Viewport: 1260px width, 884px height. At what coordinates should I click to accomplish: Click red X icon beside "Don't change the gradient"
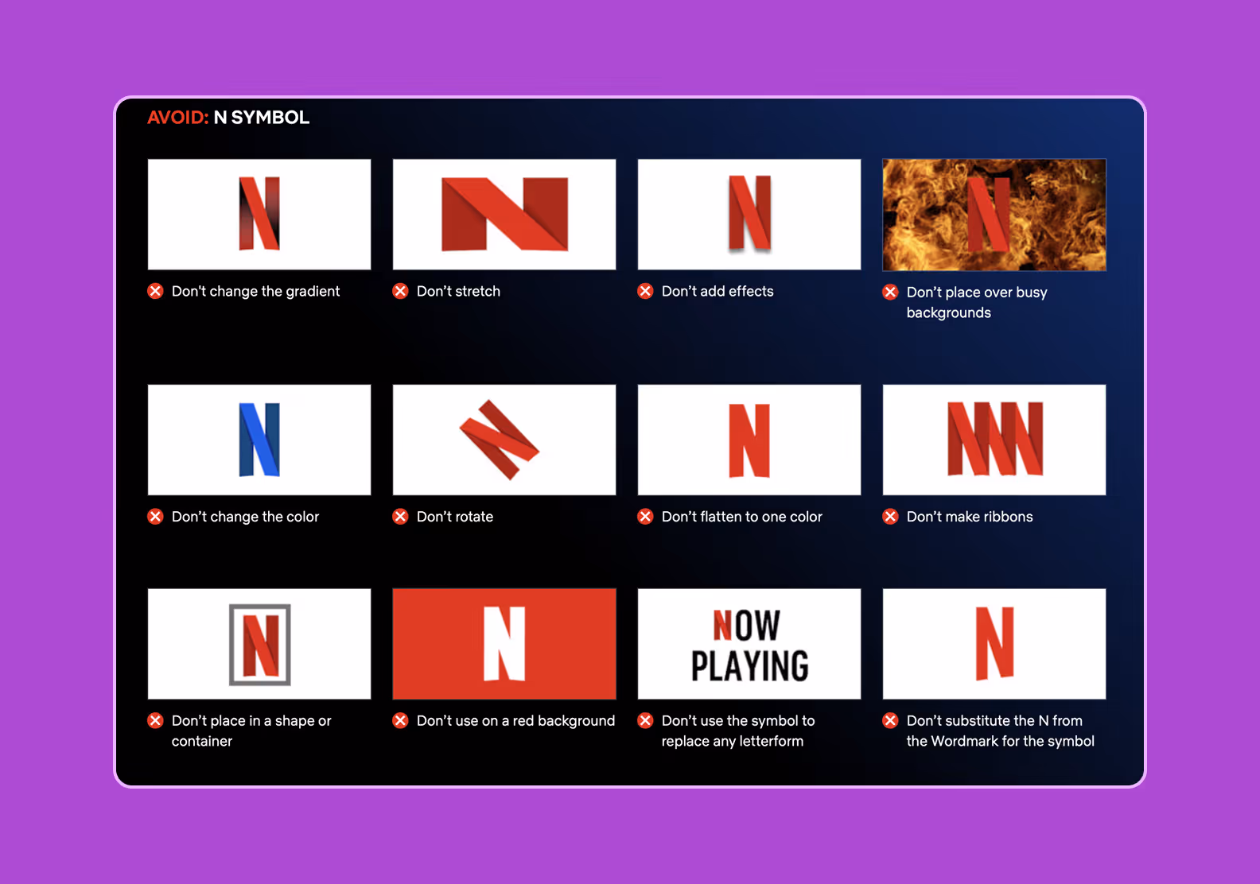click(x=156, y=291)
